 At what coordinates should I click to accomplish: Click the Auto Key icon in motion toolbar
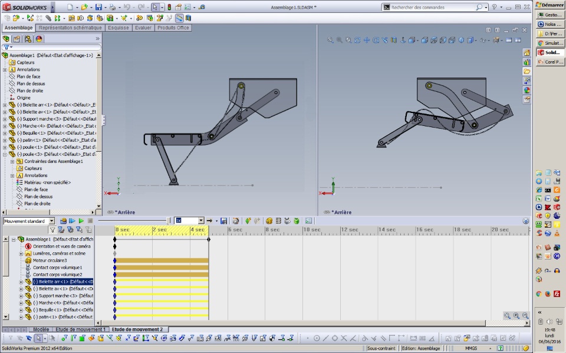point(248,221)
